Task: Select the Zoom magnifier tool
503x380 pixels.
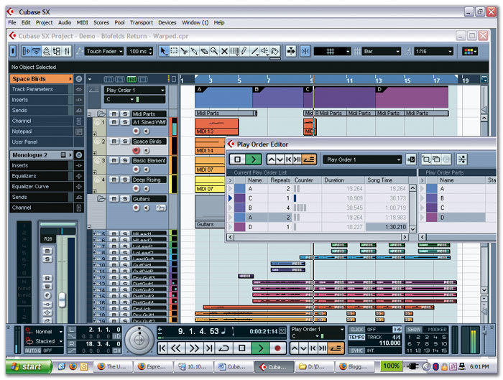Action: coord(214,51)
